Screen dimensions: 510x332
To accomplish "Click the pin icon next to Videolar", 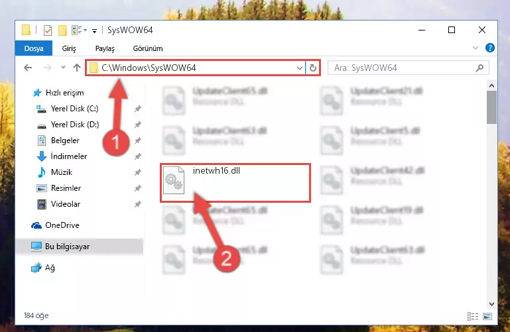I will (138, 204).
